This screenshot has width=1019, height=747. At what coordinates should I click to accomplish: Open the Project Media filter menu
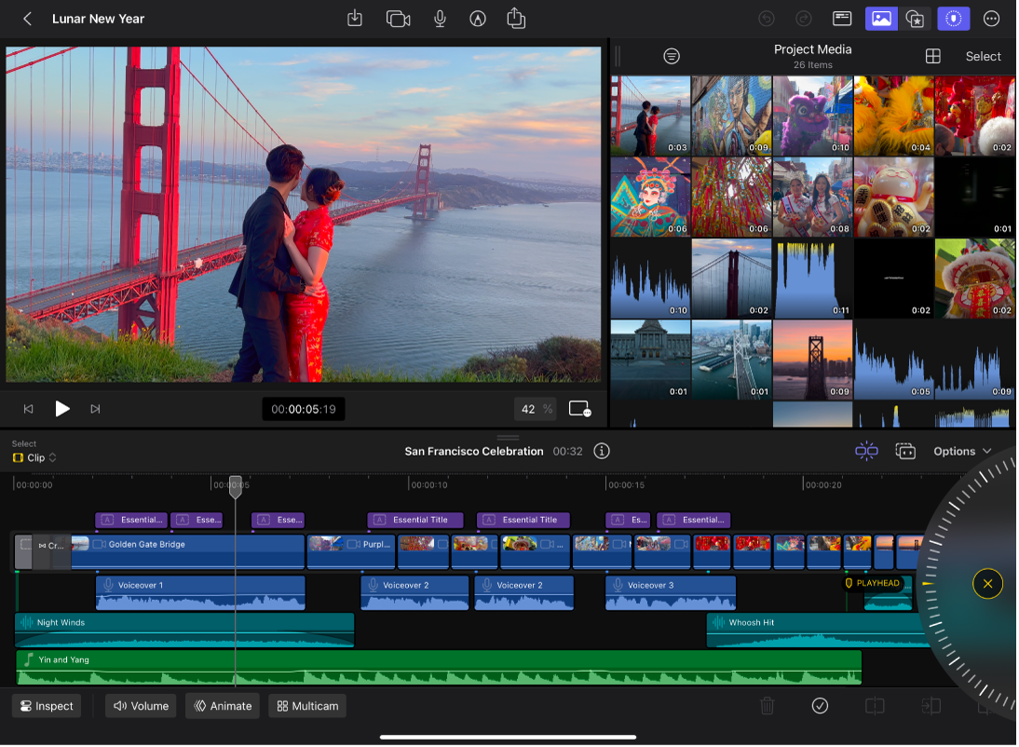pyautogui.click(x=672, y=56)
